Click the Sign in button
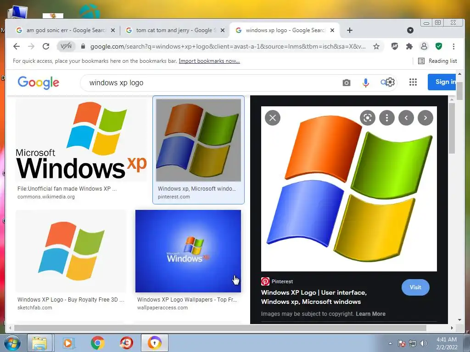470x352 pixels. click(x=442, y=82)
